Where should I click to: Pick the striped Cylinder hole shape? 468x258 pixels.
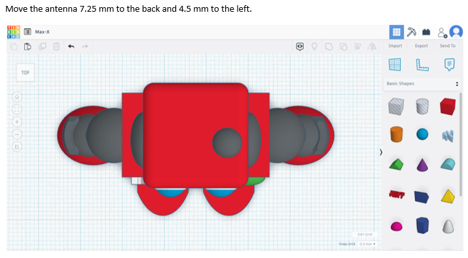[422, 106]
